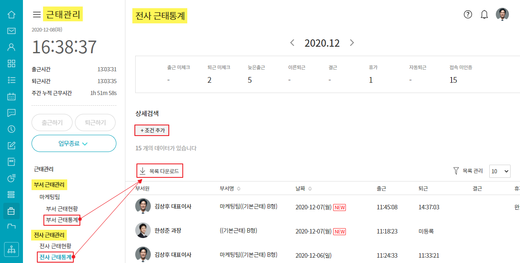
Task: Go to next month after 2020.12
Action: 352,43
